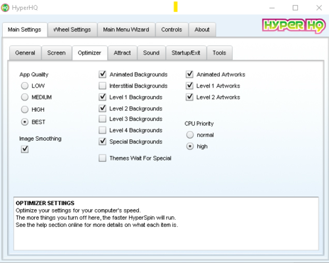Set App Quality to BEST
Image resolution: width=329 pixels, height=263 pixels.
[x=25, y=122]
